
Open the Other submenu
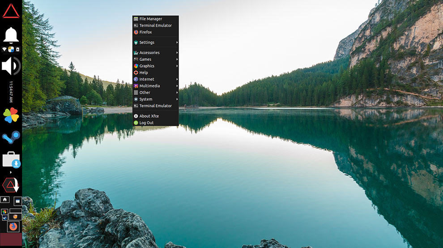click(x=155, y=93)
